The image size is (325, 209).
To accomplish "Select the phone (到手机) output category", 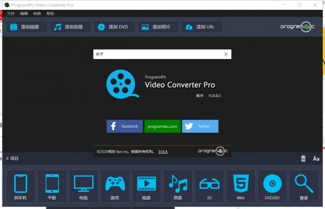I will coord(21,186).
